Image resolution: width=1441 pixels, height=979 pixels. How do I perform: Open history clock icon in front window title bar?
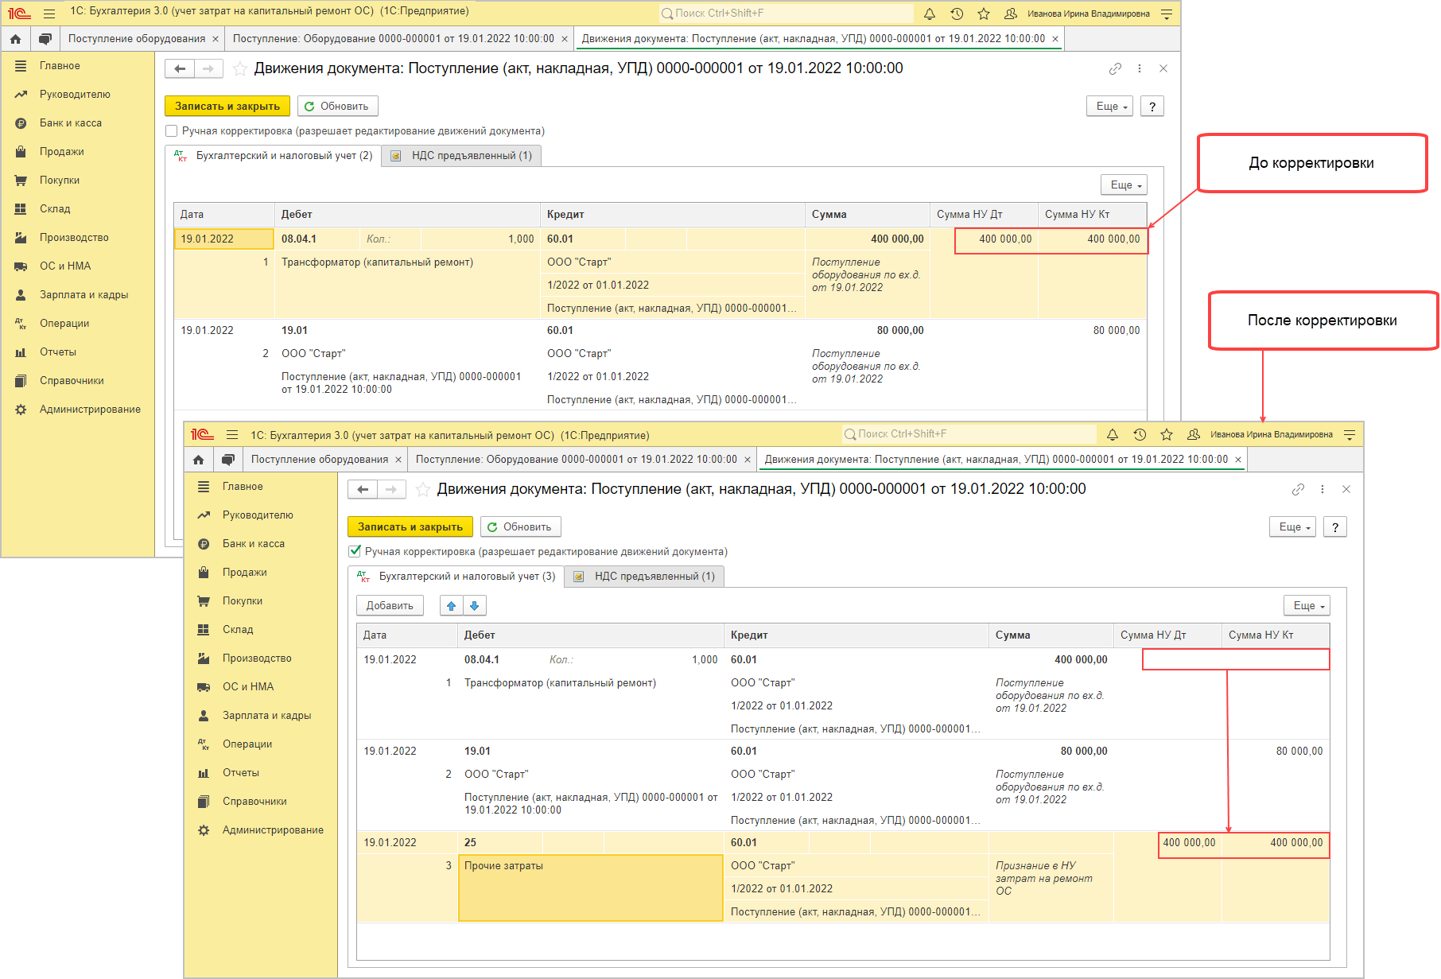pyautogui.click(x=1140, y=434)
